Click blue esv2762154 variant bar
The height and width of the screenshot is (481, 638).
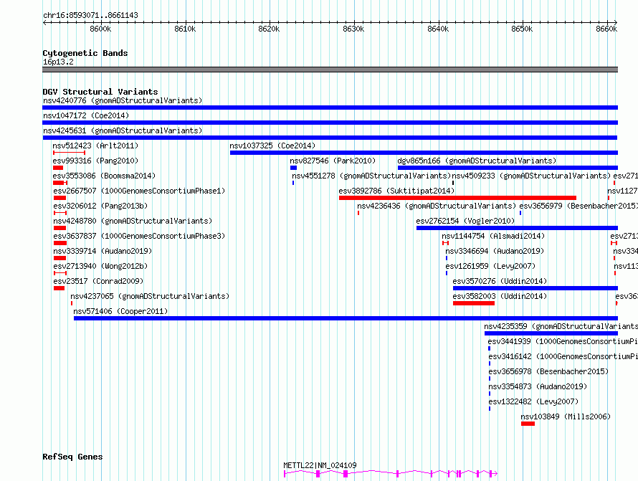pyautogui.click(x=517, y=228)
